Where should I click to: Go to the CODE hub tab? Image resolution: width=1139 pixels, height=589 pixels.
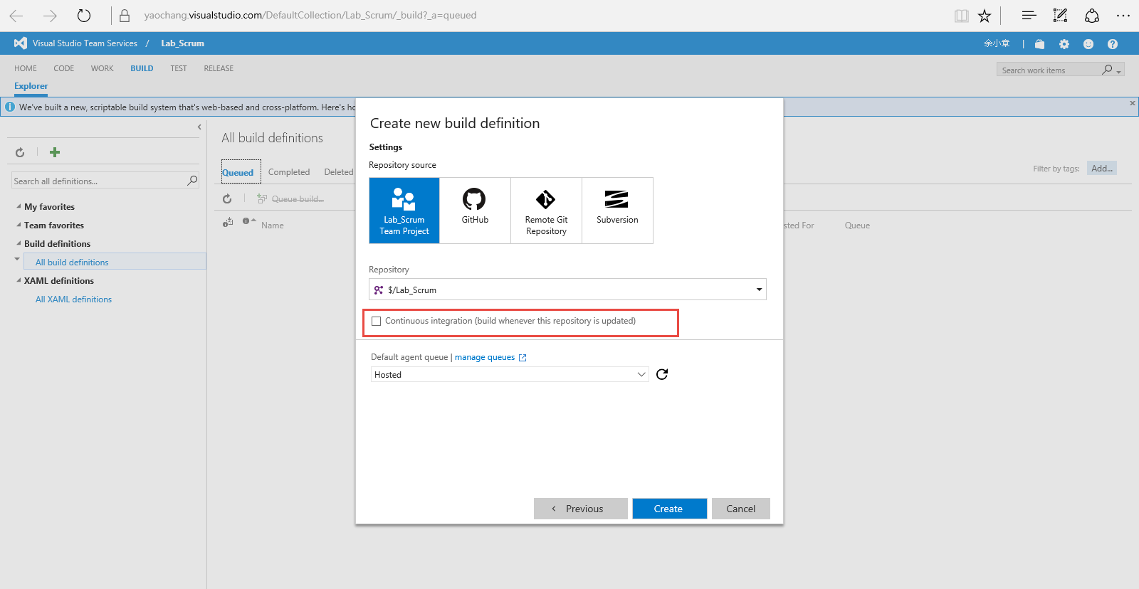click(64, 69)
